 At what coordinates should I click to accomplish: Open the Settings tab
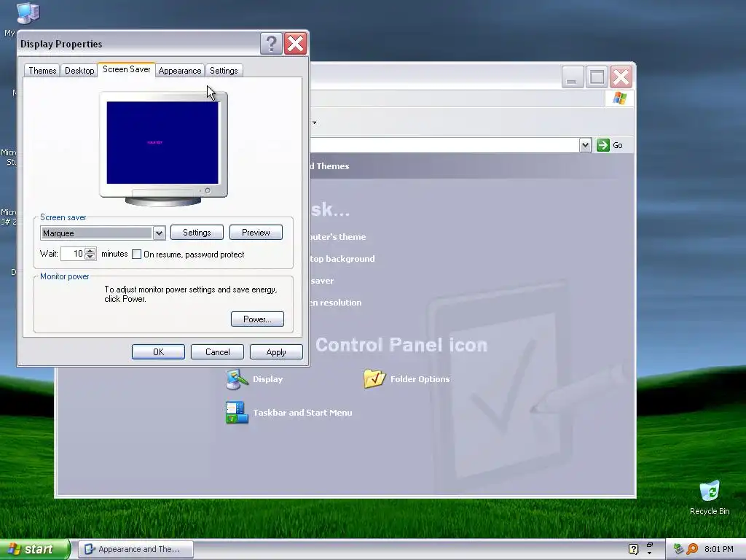(224, 71)
